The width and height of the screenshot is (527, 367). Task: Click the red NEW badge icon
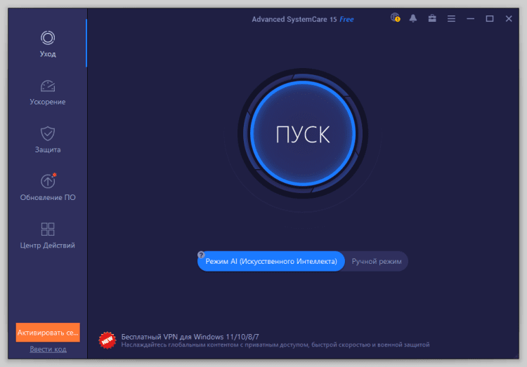pos(108,340)
